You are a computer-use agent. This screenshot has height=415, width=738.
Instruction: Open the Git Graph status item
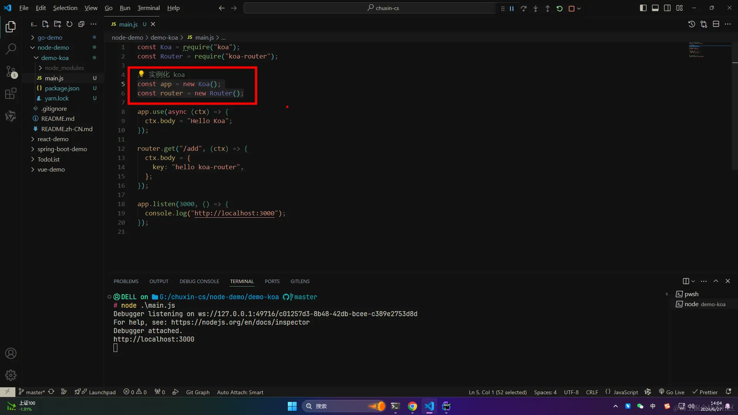198,392
